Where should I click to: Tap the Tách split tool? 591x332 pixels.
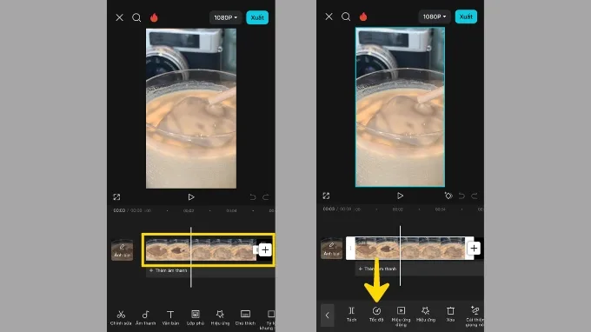pos(351,314)
